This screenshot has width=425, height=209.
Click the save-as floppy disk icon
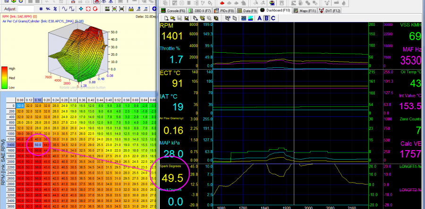click(187, 18)
